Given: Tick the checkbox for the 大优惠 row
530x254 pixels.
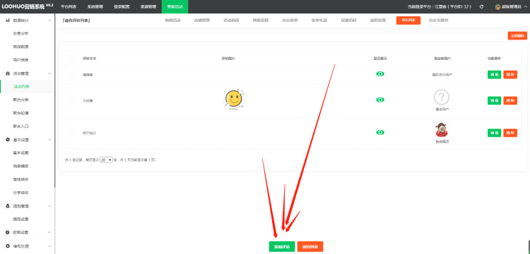Looking at the screenshot, I should tap(72, 101).
